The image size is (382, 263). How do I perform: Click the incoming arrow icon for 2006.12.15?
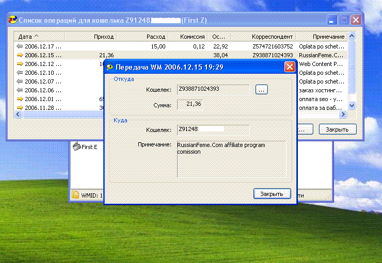(20, 55)
